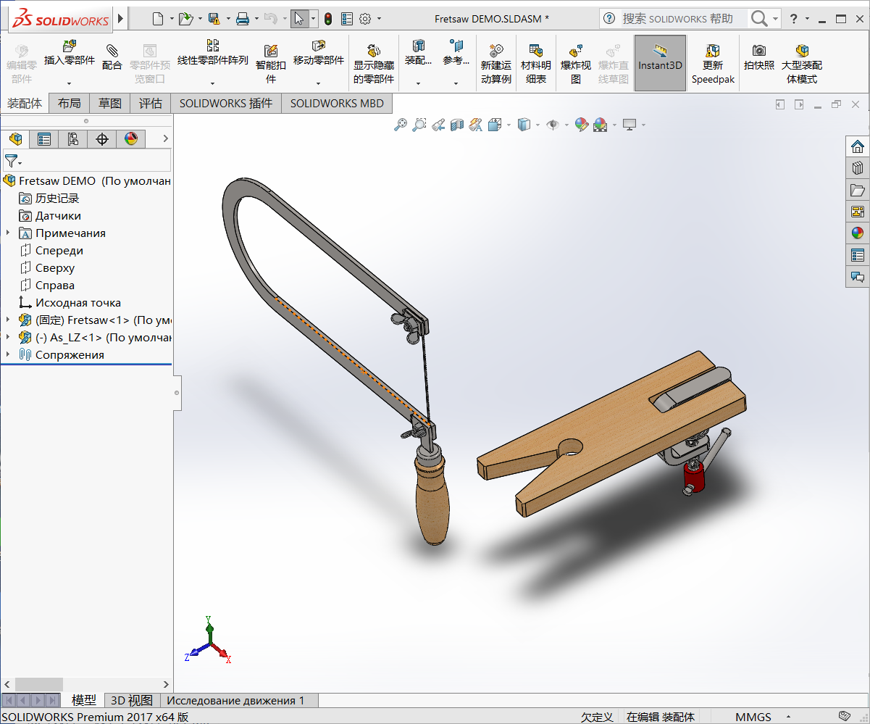
Task: Expand the (固定) Fretsaw<1> tree node
Action: 8,320
